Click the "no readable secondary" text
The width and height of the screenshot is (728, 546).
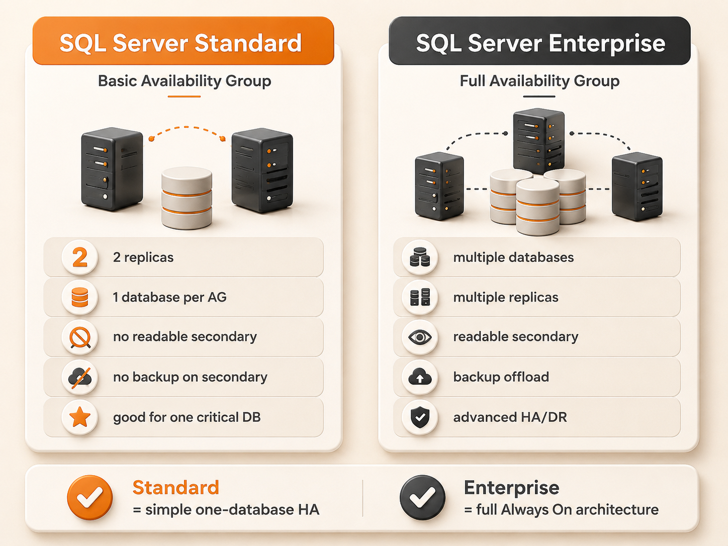[x=185, y=337]
